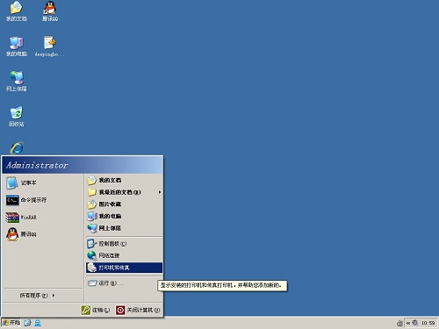Click the Turn Off Computer button
The width and height of the screenshot is (439, 329).
click(138, 310)
